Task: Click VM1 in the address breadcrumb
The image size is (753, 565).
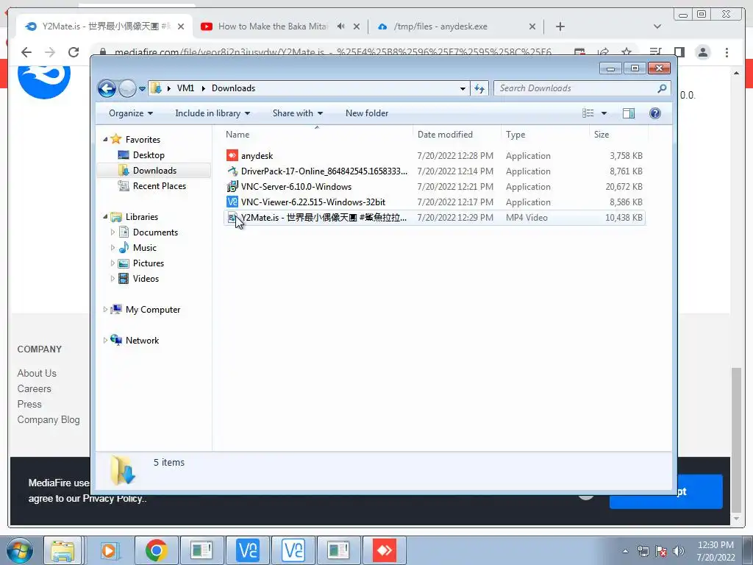Action: click(x=185, y=88)
